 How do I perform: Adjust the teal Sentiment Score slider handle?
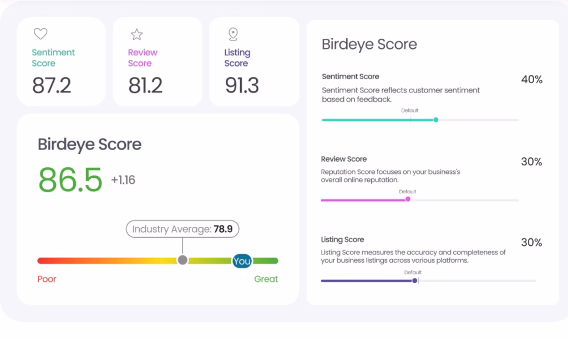click(x=436, y=120)
